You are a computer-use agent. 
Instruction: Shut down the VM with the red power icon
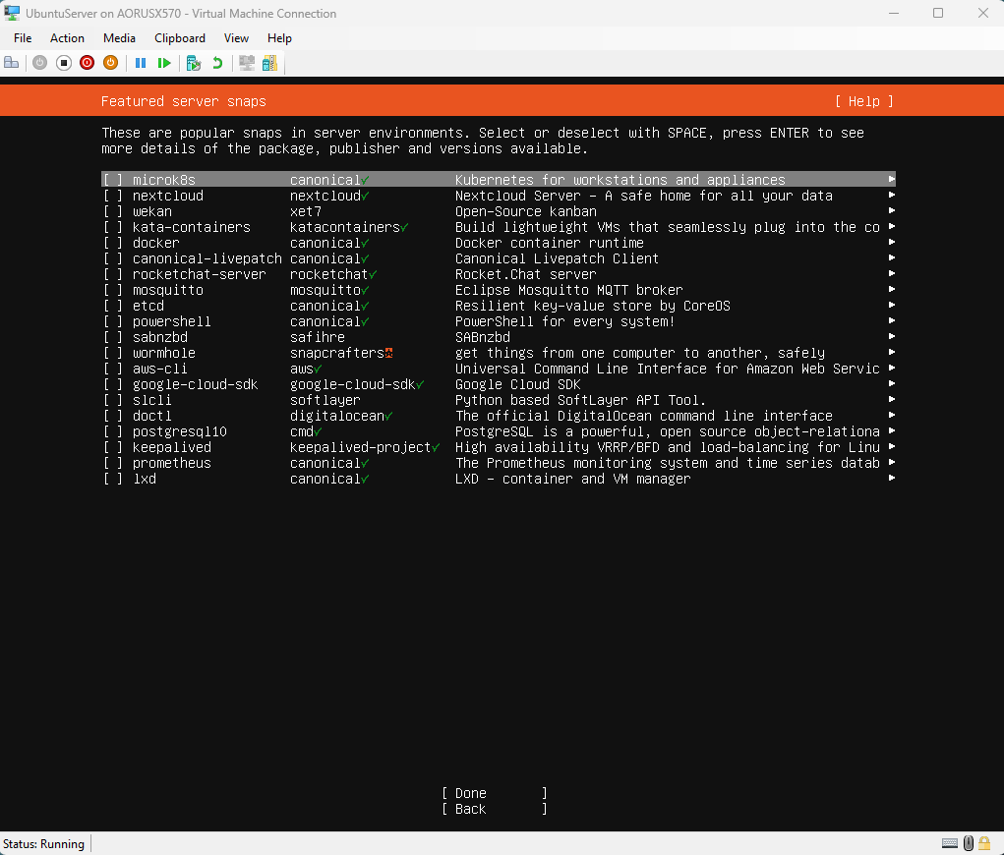coord(88,63)
